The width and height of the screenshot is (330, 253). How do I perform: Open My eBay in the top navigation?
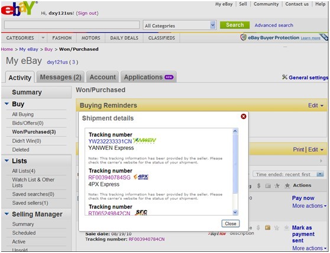tap(224, 4)
